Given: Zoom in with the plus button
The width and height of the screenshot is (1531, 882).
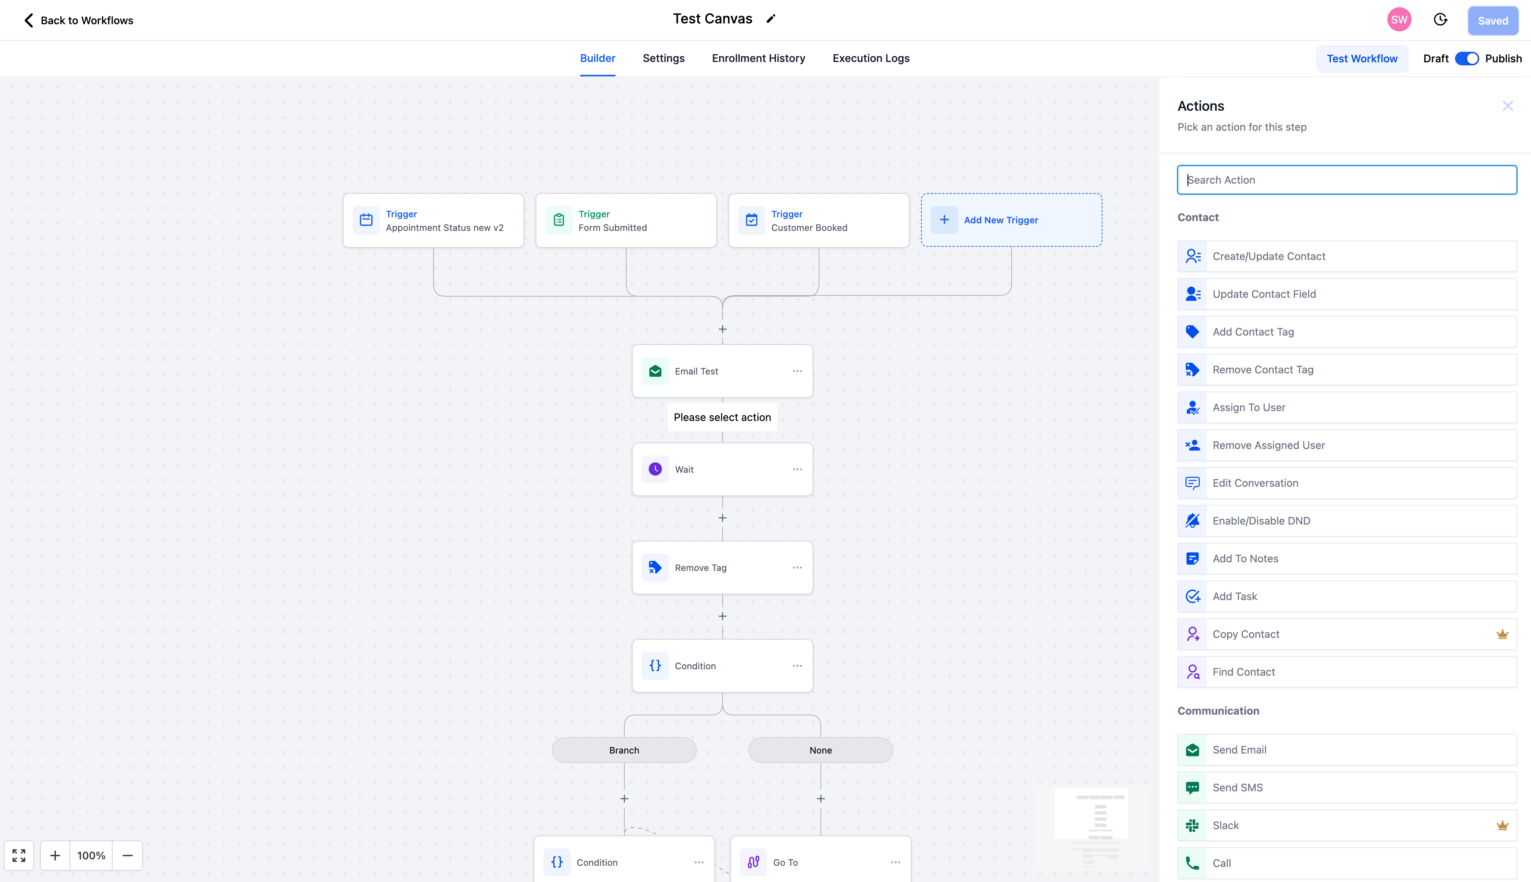Looking at the screenshot, I should coord(55,855).
